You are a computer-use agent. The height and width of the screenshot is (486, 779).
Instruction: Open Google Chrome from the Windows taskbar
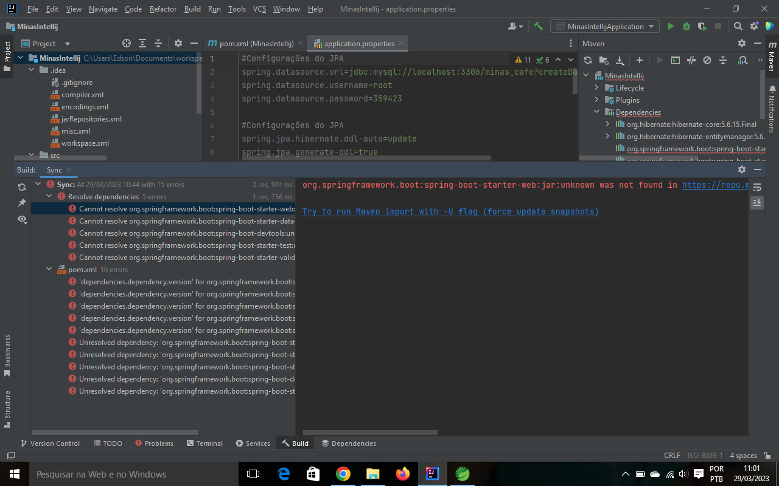(x=343, y=474)
